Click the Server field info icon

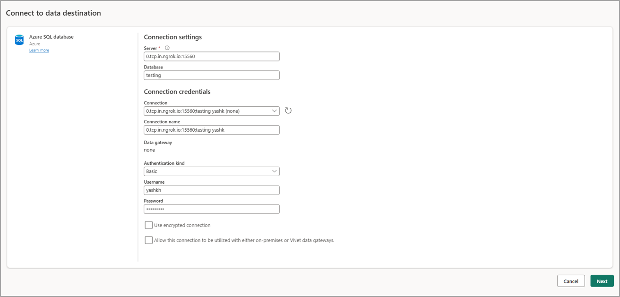166,48
